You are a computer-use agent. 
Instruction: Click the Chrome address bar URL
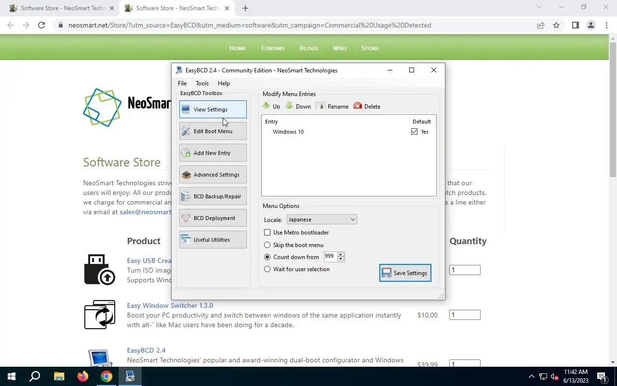(250, 25)
